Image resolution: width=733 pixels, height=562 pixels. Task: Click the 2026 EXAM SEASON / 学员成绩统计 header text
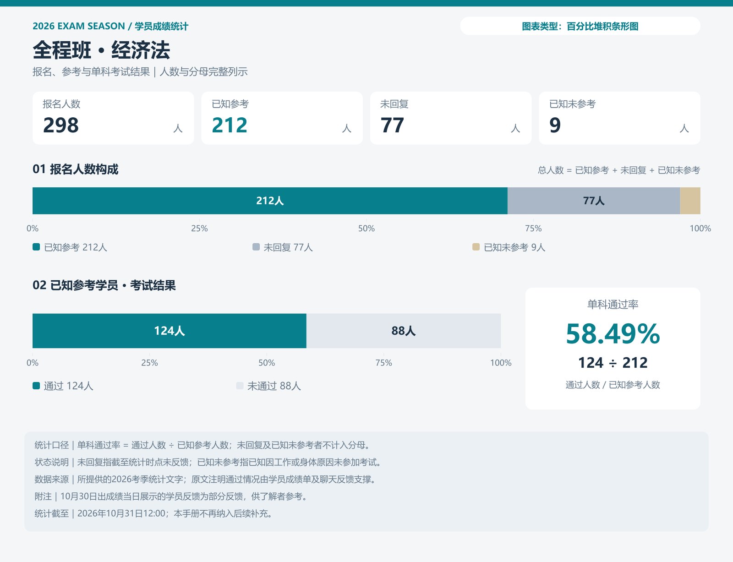(110, 26)
